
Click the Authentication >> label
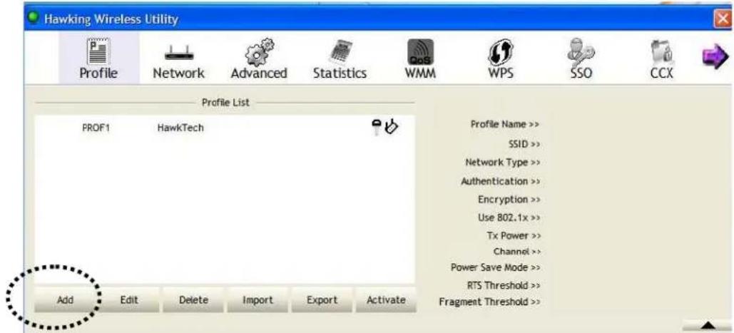tap(501, 181)
